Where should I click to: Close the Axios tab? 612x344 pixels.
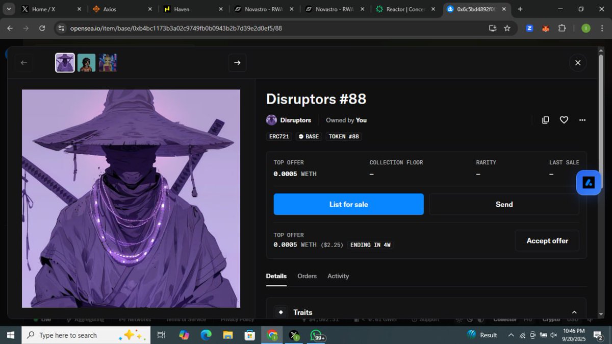pos(149,9)
